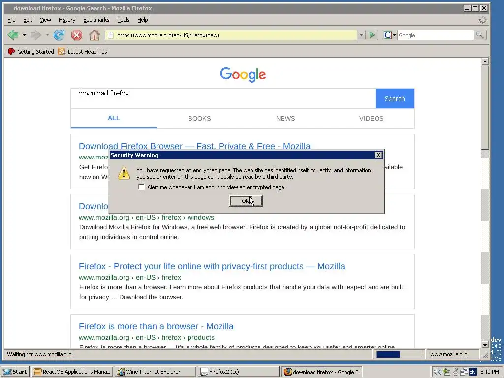Go back with the green Back arrow
Screen dimensions: 504x378
coord(13,35)
